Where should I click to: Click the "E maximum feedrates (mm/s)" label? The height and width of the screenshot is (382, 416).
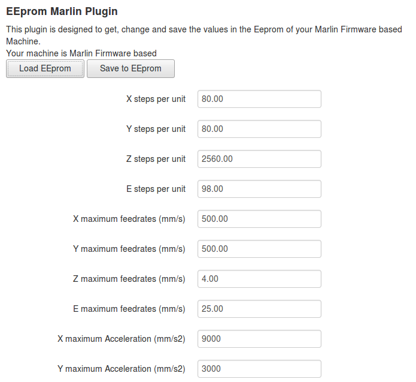click(x=129, y=309)
